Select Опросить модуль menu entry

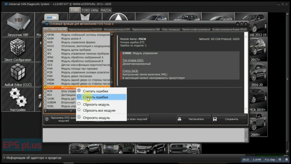(102, 118)
